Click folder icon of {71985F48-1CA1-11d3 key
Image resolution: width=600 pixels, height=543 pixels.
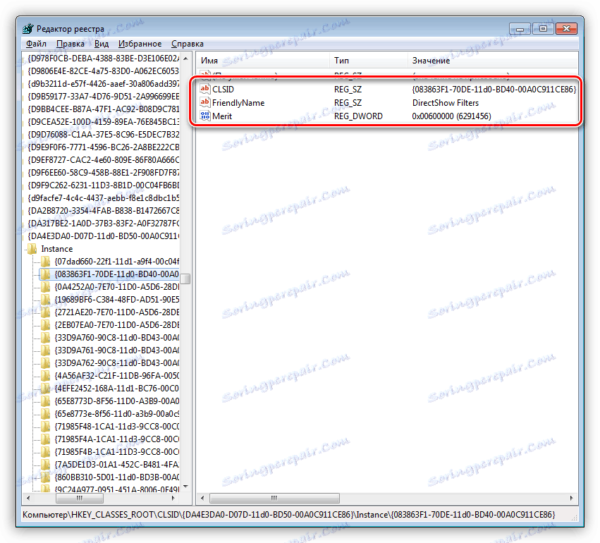point(46,426)
